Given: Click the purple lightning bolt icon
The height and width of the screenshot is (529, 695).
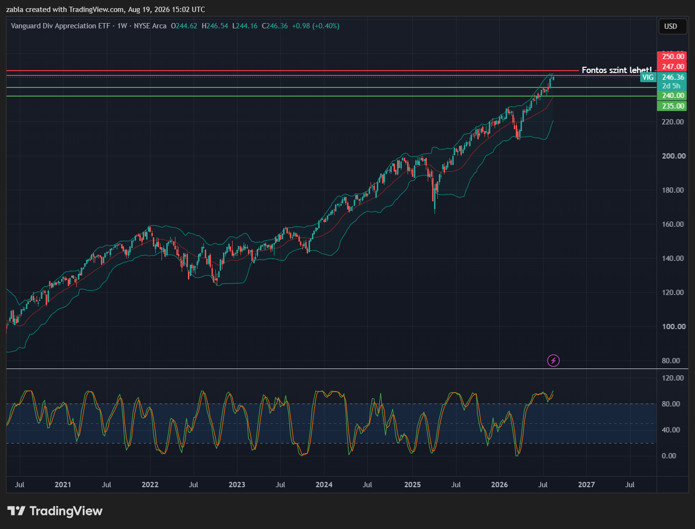Looking at the screenshot, I should [x=553, y=360].
